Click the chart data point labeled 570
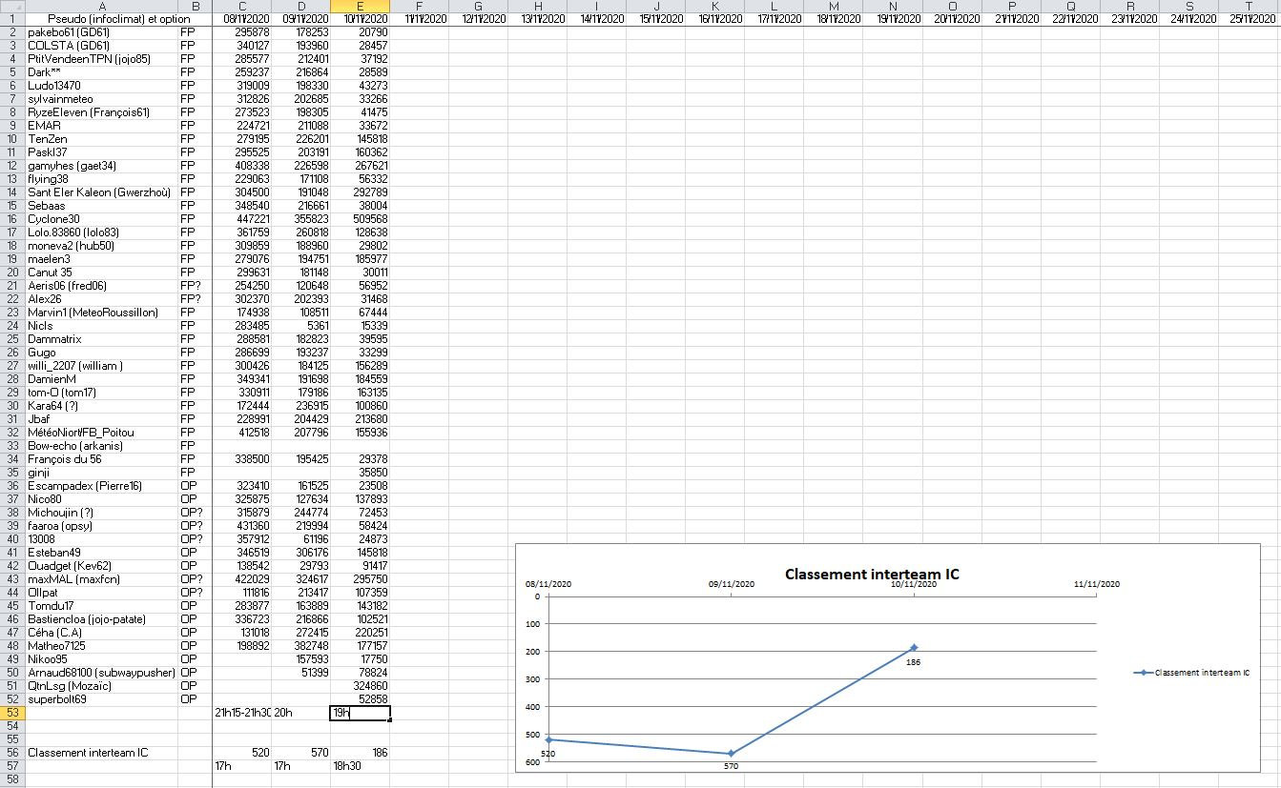Image resolution: width=1281 pixels, height=788 pixels. pos(732,754)
